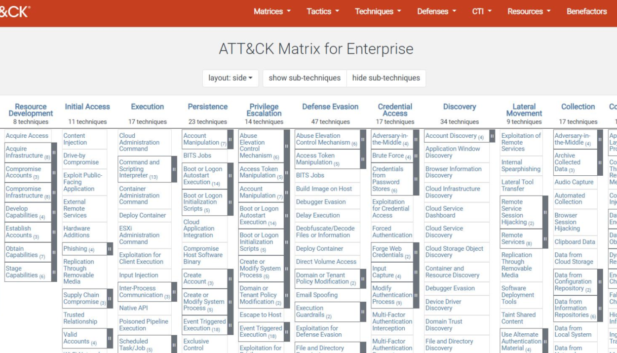Open Debugger Evasion in Defense Evasion
617x353 pixels.
pos(321,202)
